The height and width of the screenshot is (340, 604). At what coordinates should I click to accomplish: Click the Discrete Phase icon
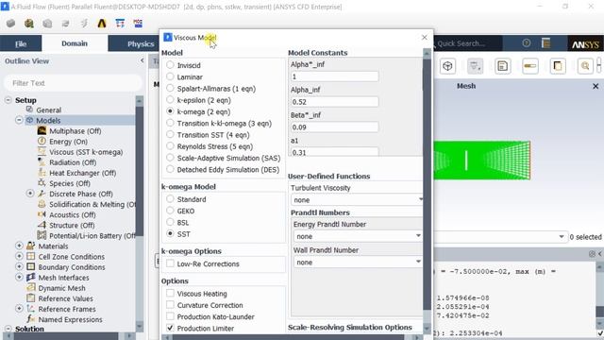42,194
